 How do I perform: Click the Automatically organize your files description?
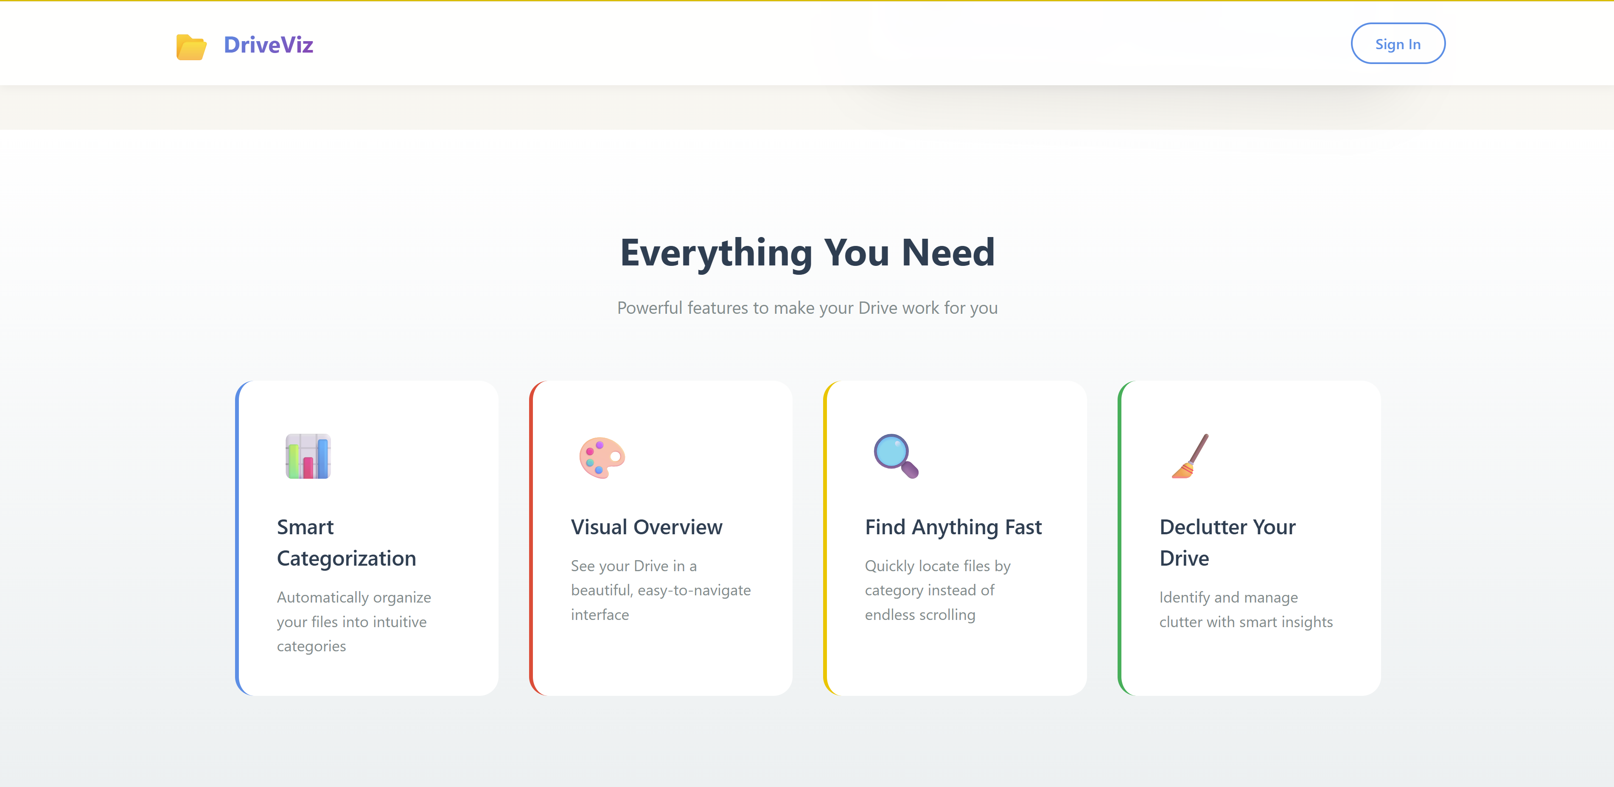pos(353,622)
